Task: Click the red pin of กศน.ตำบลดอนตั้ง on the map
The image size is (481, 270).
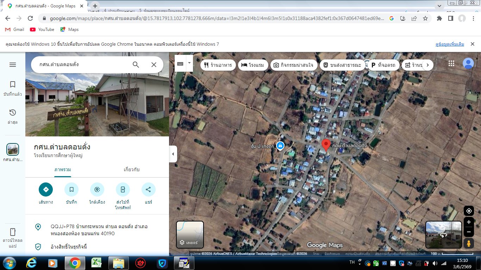Action: tap(326, 145)
